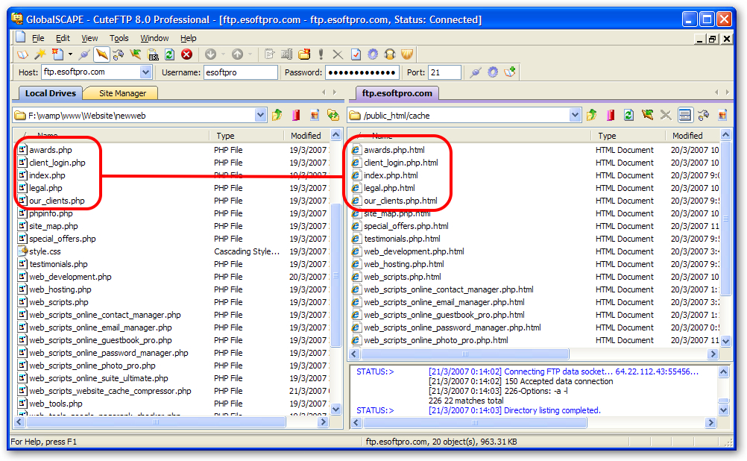The image size is (747, 461).
Task: Expand the remote /public_html/cache path dropdown
Action: click(x=575, y=115)
